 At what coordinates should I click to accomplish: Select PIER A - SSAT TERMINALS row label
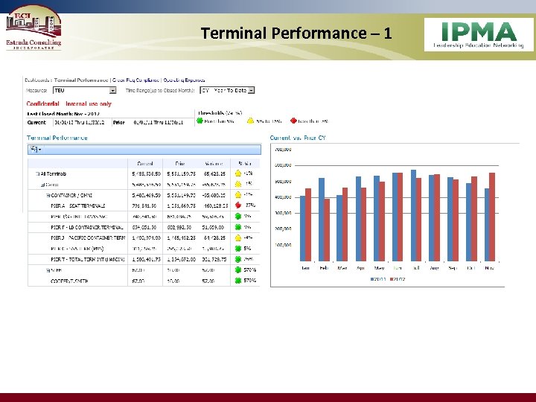click(x=78, y=205)
